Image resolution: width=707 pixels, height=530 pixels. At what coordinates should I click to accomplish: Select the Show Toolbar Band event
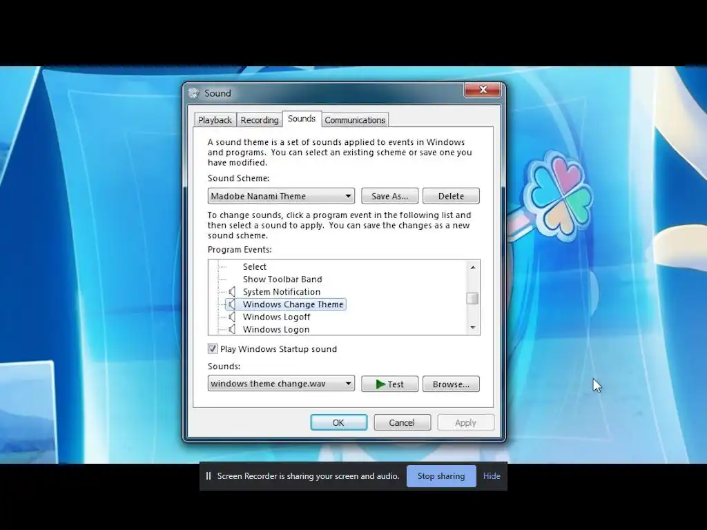pos(282,279)
